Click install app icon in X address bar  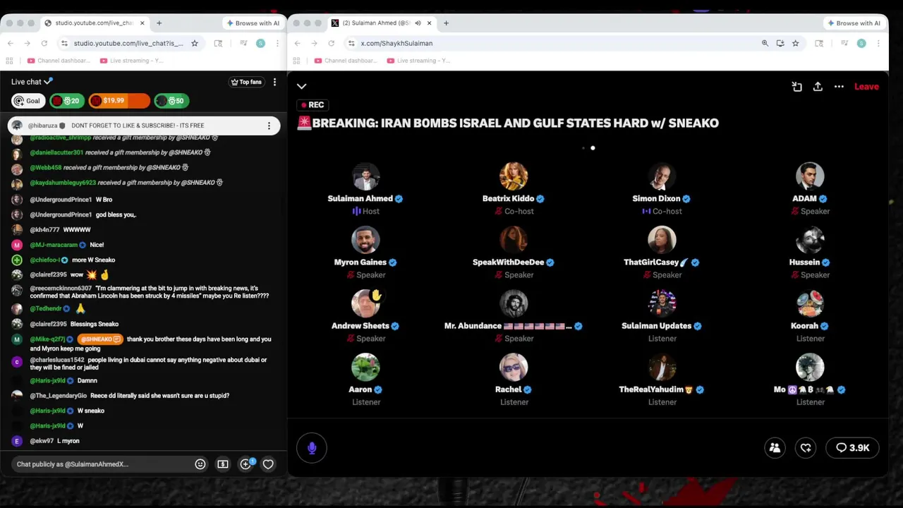[x=780, y=43]
